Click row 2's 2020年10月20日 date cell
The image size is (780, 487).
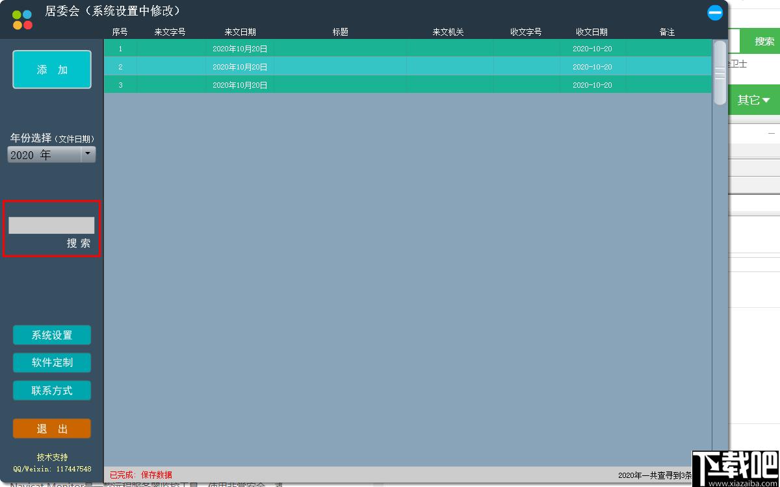(x=240, y=67)
